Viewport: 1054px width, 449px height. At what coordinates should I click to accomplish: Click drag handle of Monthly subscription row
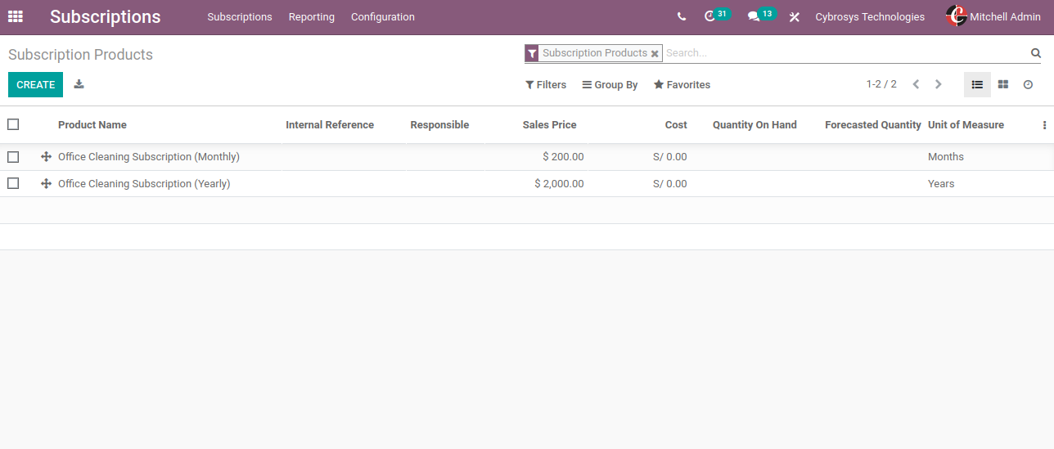pyautogui.click(x=46, y=156)
